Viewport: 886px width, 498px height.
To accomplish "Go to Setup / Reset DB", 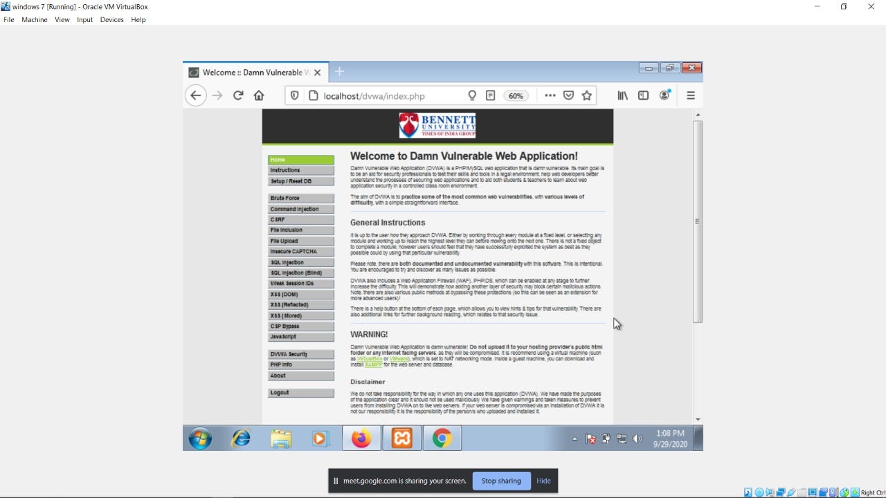I will (301, 181).
